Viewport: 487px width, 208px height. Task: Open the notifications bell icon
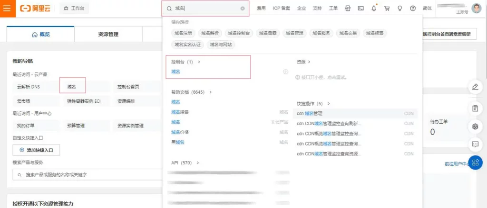point(374,9)
